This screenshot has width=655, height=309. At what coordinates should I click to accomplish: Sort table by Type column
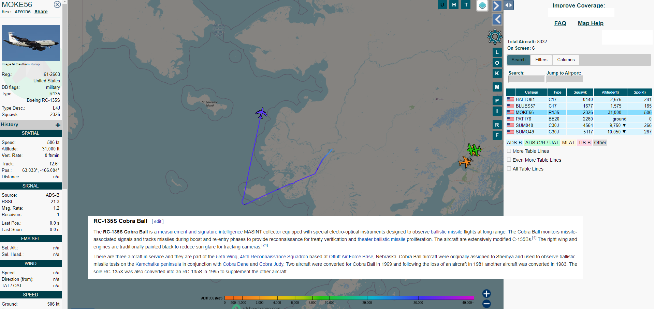557,92
